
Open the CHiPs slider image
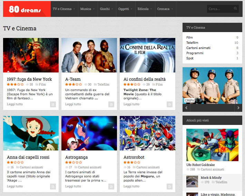click(x=212, y=86)
